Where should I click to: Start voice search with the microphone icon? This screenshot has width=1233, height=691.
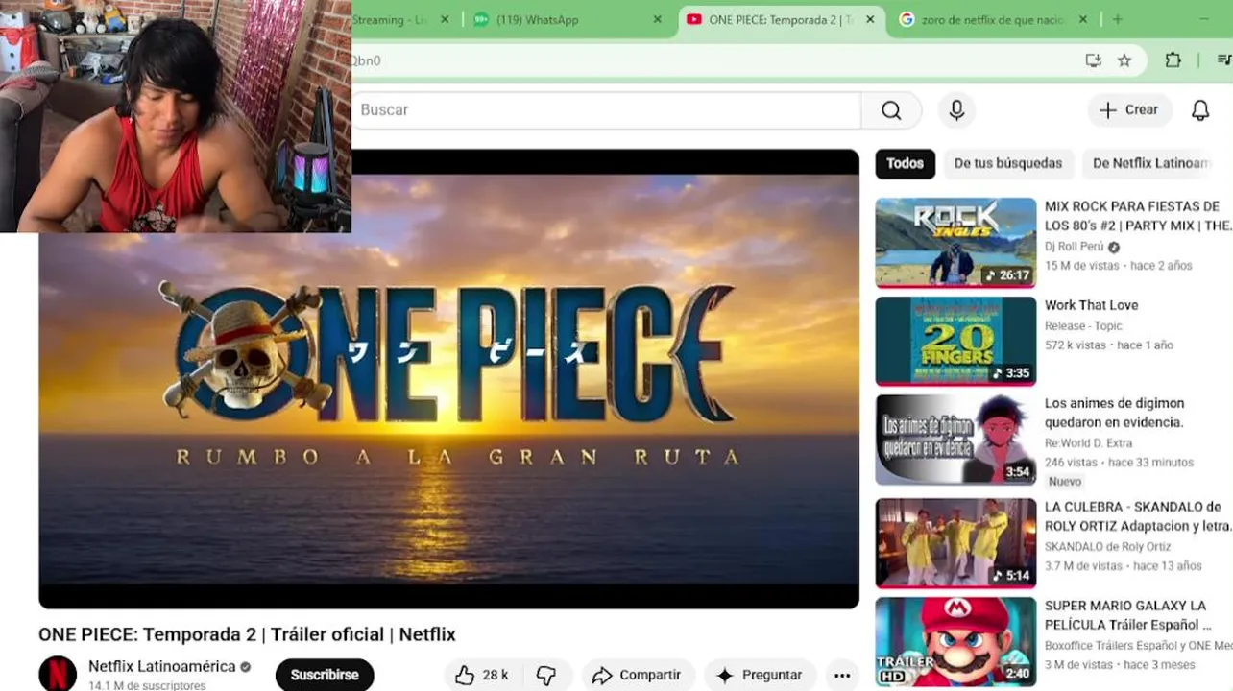coord(956,110)
